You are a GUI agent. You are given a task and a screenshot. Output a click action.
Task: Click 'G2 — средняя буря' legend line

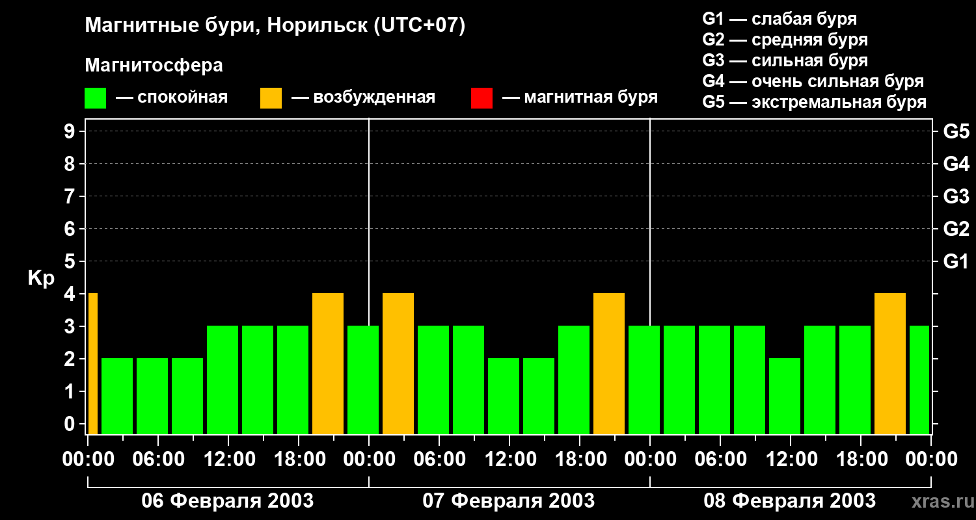click(x=785, y=40)
